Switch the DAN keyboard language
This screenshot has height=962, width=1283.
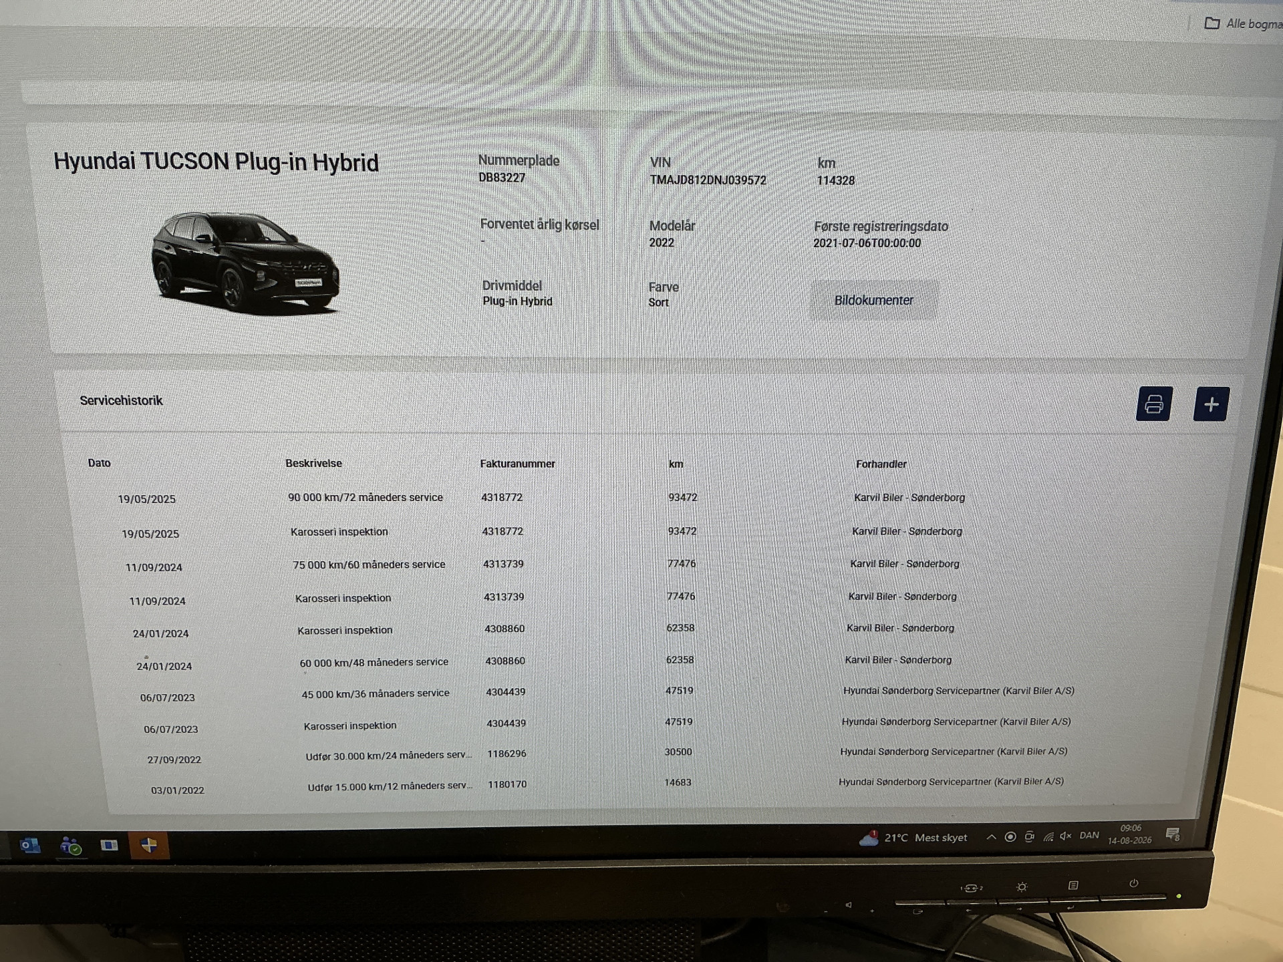(x=1089, y=836)
